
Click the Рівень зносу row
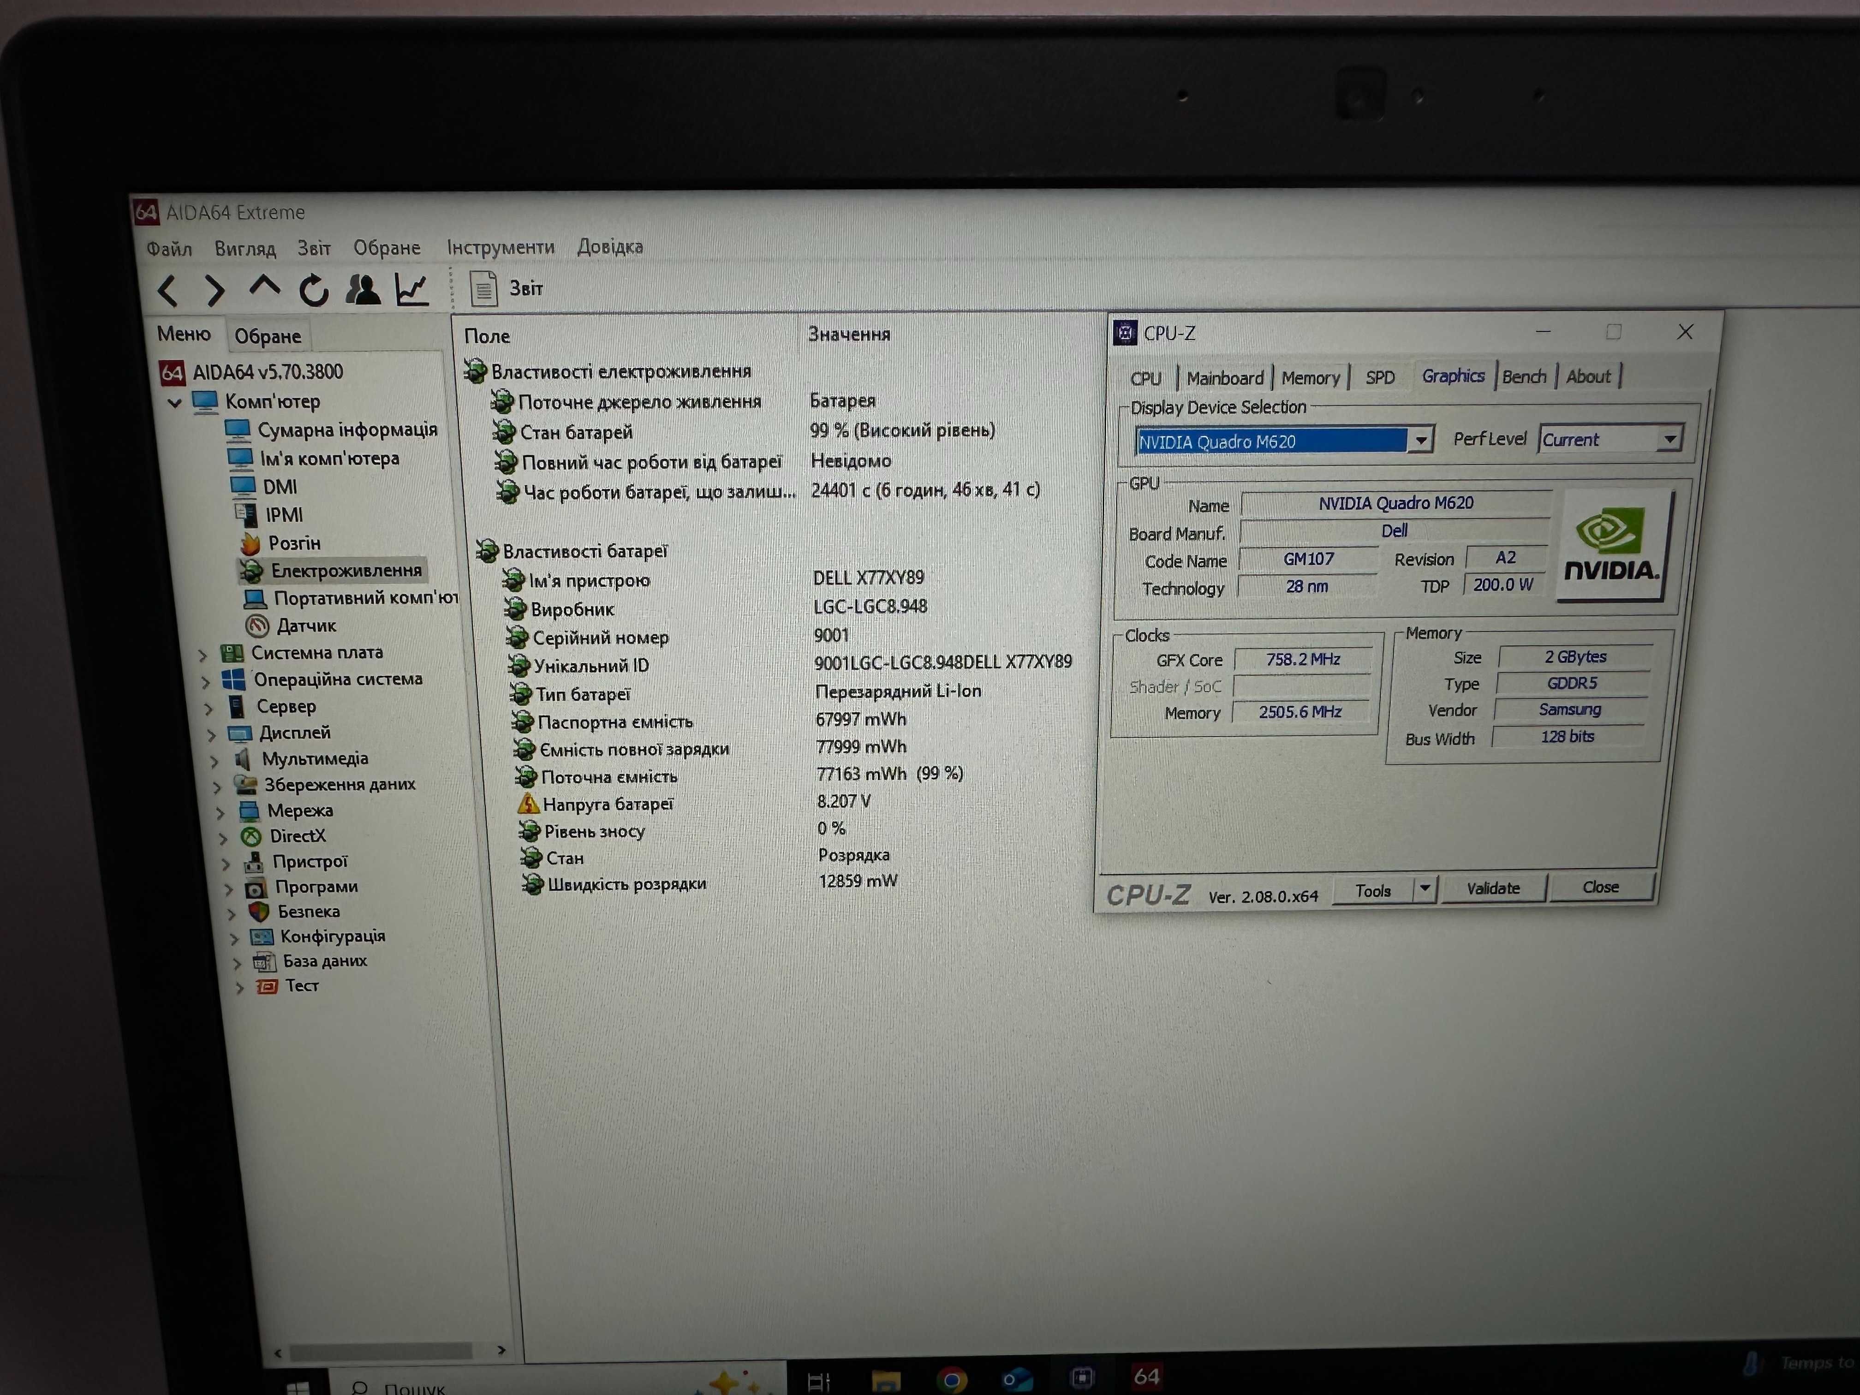(x=683, y=830)
